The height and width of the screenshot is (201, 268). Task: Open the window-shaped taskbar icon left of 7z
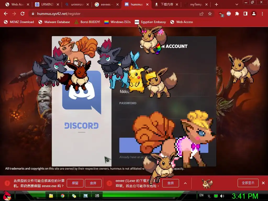point(86,196)
